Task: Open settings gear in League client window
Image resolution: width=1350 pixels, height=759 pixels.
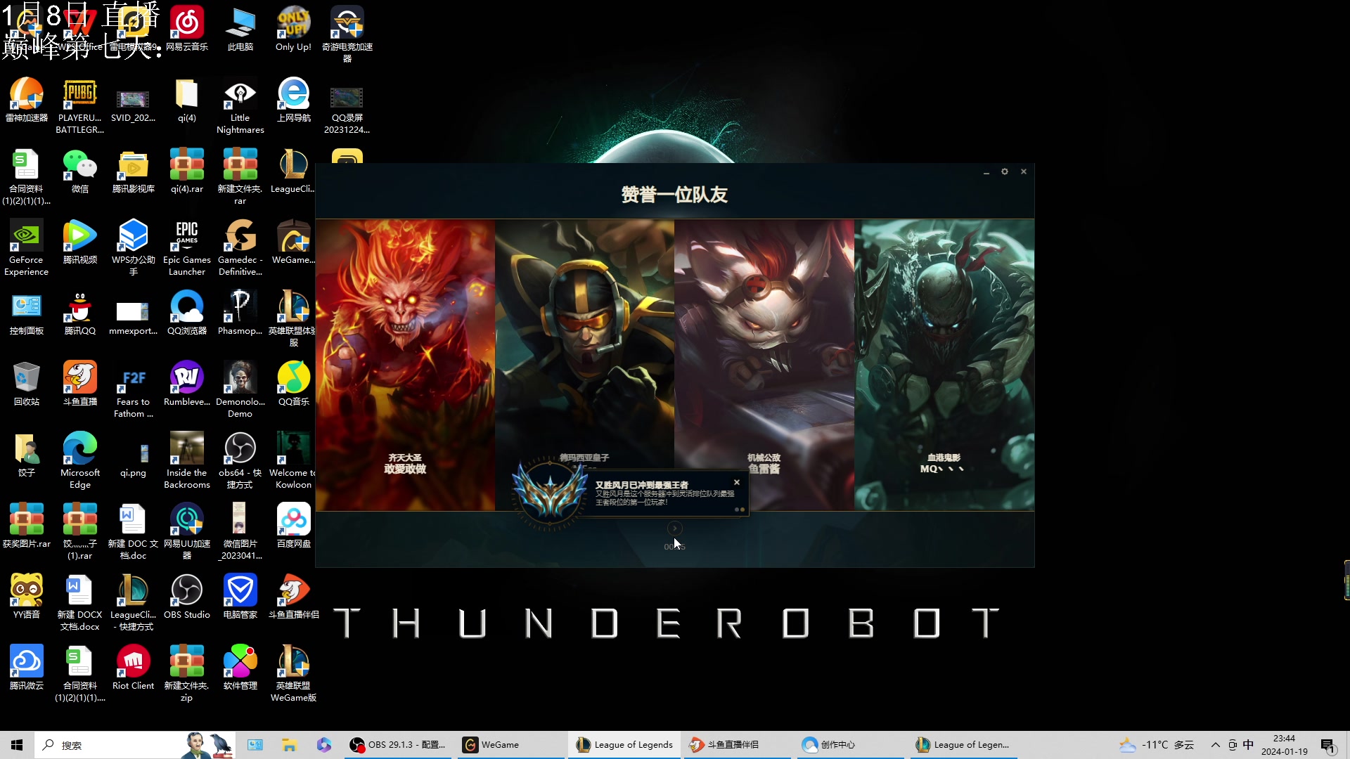Action: coord(1005,171)
